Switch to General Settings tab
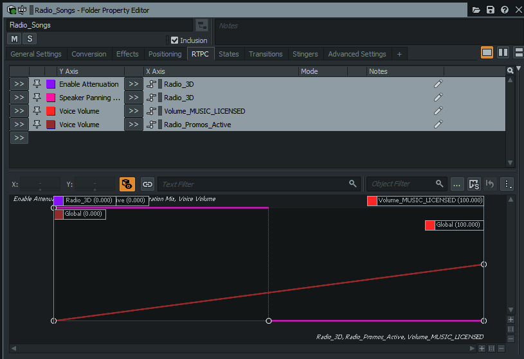Screen dimensions: 524x359 click(36, 54)
